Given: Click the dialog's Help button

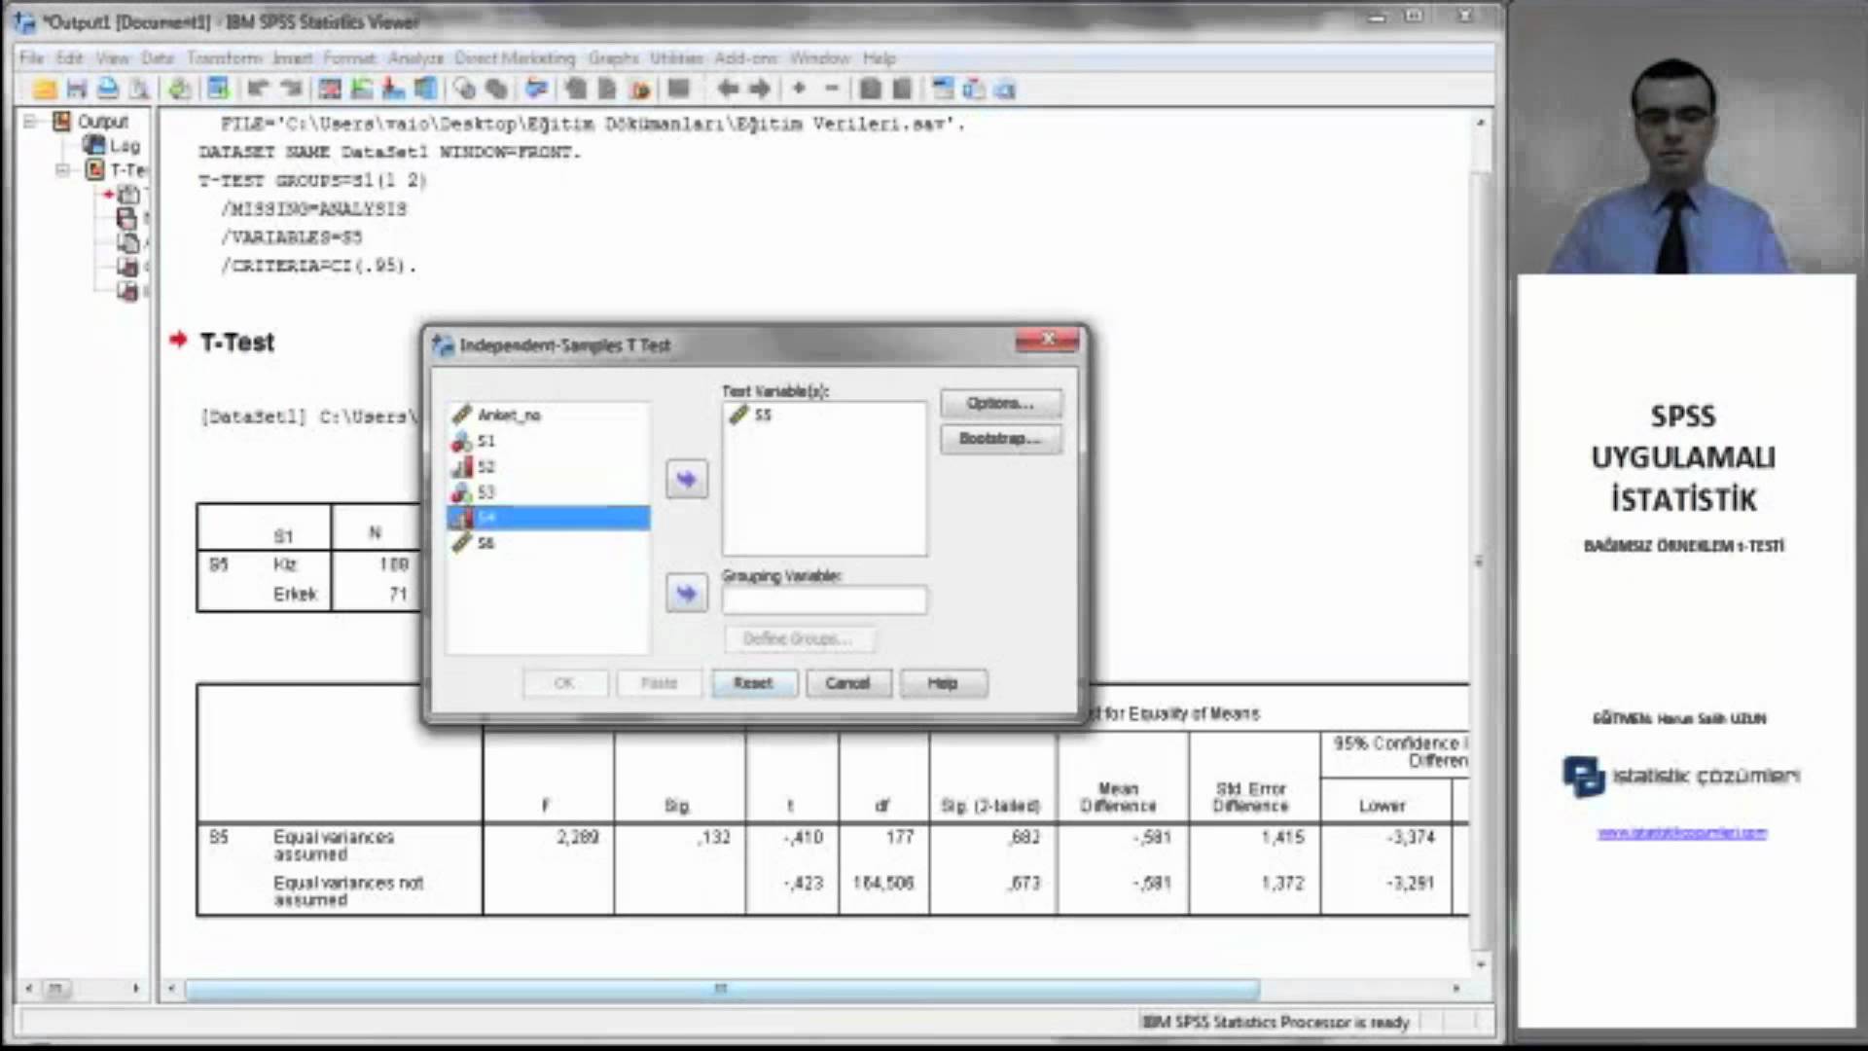Looking at the screenshot, I should (943, 683).
